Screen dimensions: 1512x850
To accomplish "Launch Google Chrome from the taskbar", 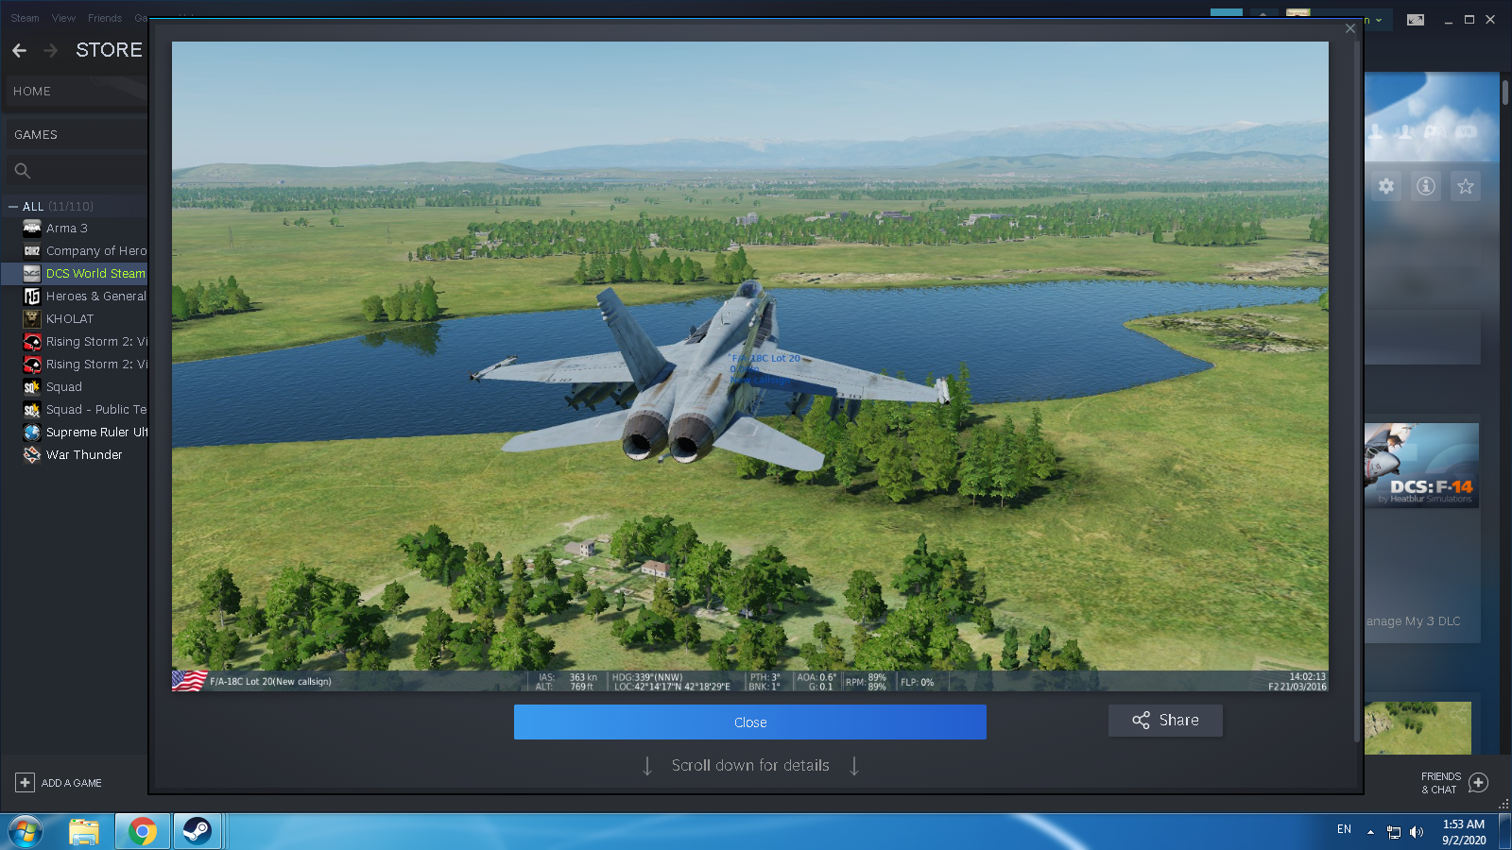I will (143, 831).
